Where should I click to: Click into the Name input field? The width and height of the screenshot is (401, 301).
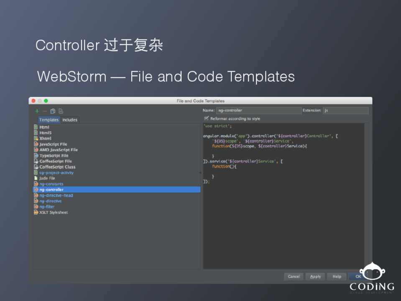258,111
